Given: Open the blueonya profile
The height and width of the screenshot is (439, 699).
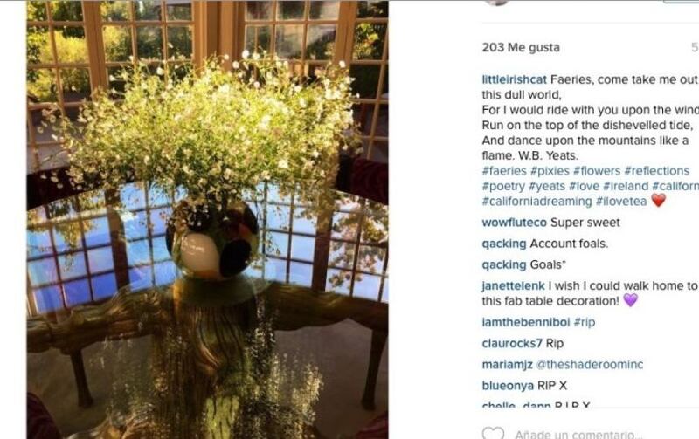Looking at the screenshot, I should click(508, 386).
